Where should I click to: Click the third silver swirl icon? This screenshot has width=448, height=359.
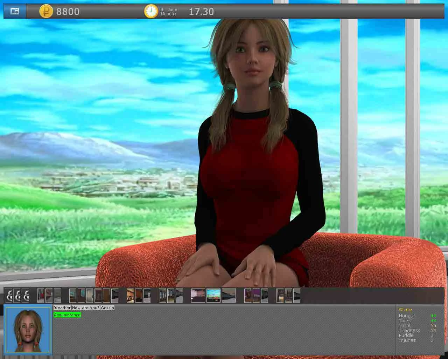point(26,296)
